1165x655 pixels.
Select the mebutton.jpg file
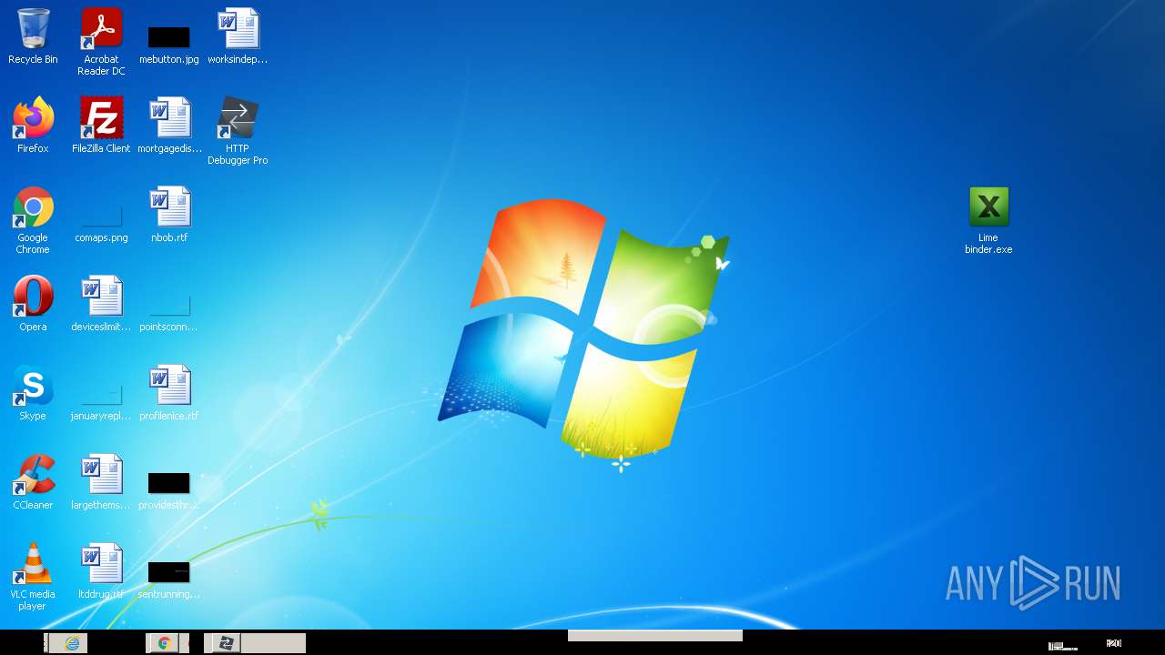point(169,44)
